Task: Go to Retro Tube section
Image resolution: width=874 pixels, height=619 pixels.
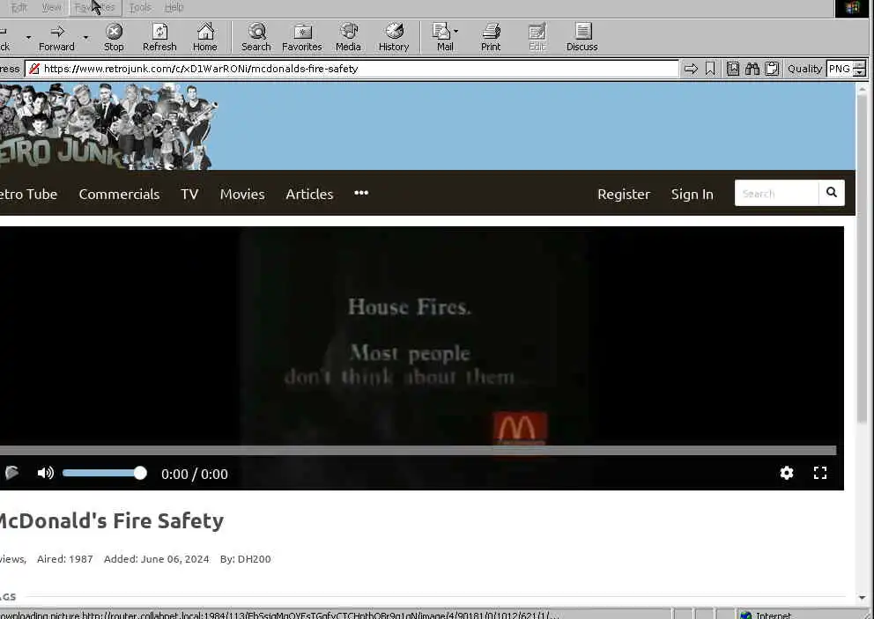Action: click(28, 194)
